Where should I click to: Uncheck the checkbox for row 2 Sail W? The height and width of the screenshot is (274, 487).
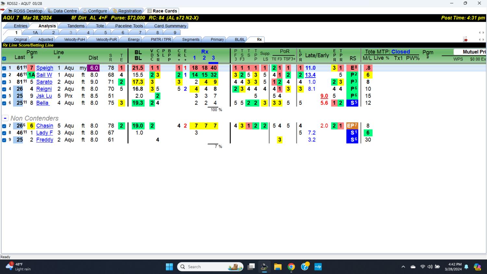[4, 75]
